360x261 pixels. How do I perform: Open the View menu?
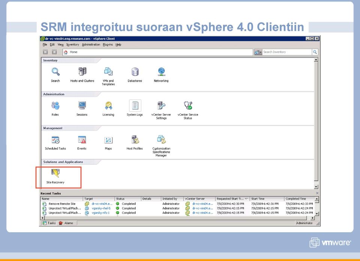click(61, 45)
